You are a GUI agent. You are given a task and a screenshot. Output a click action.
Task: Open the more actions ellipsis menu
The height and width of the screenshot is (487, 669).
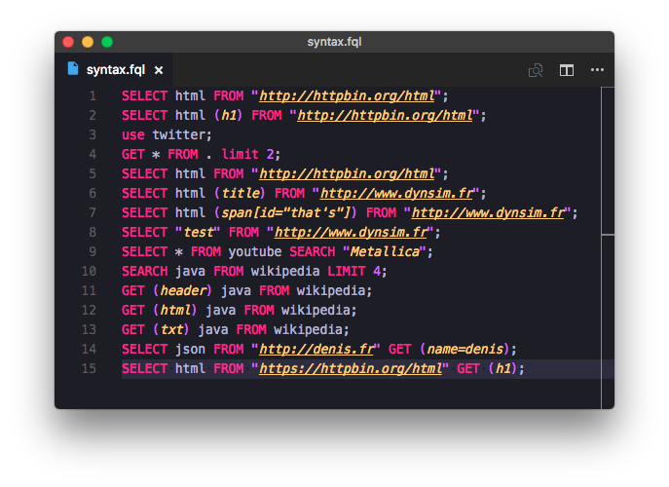[x=597, y=69]
